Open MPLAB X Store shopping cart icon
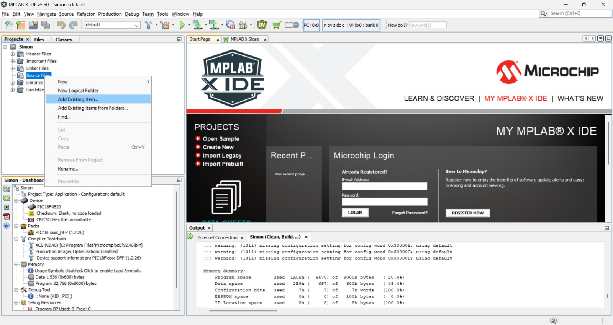Image resolution: width=613 pixels, height=325 pixels. click(276, 25)
